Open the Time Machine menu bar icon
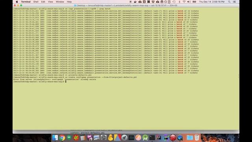 [x=174, y=2]
